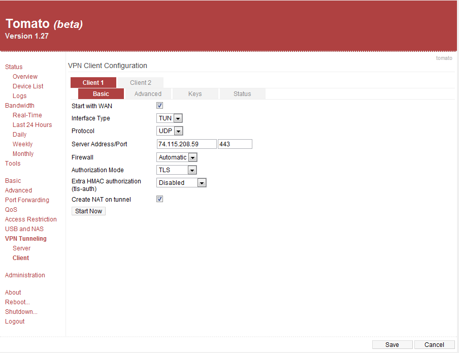Switch to the Client 1 tab
This screenshot has width=459, height=353.
tap(93, 83)
